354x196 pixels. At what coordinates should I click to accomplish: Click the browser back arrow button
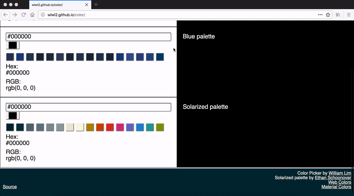[6, 15]
